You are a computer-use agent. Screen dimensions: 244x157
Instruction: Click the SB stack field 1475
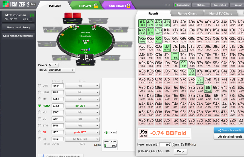pyautogui.click(x=58, y=132)
